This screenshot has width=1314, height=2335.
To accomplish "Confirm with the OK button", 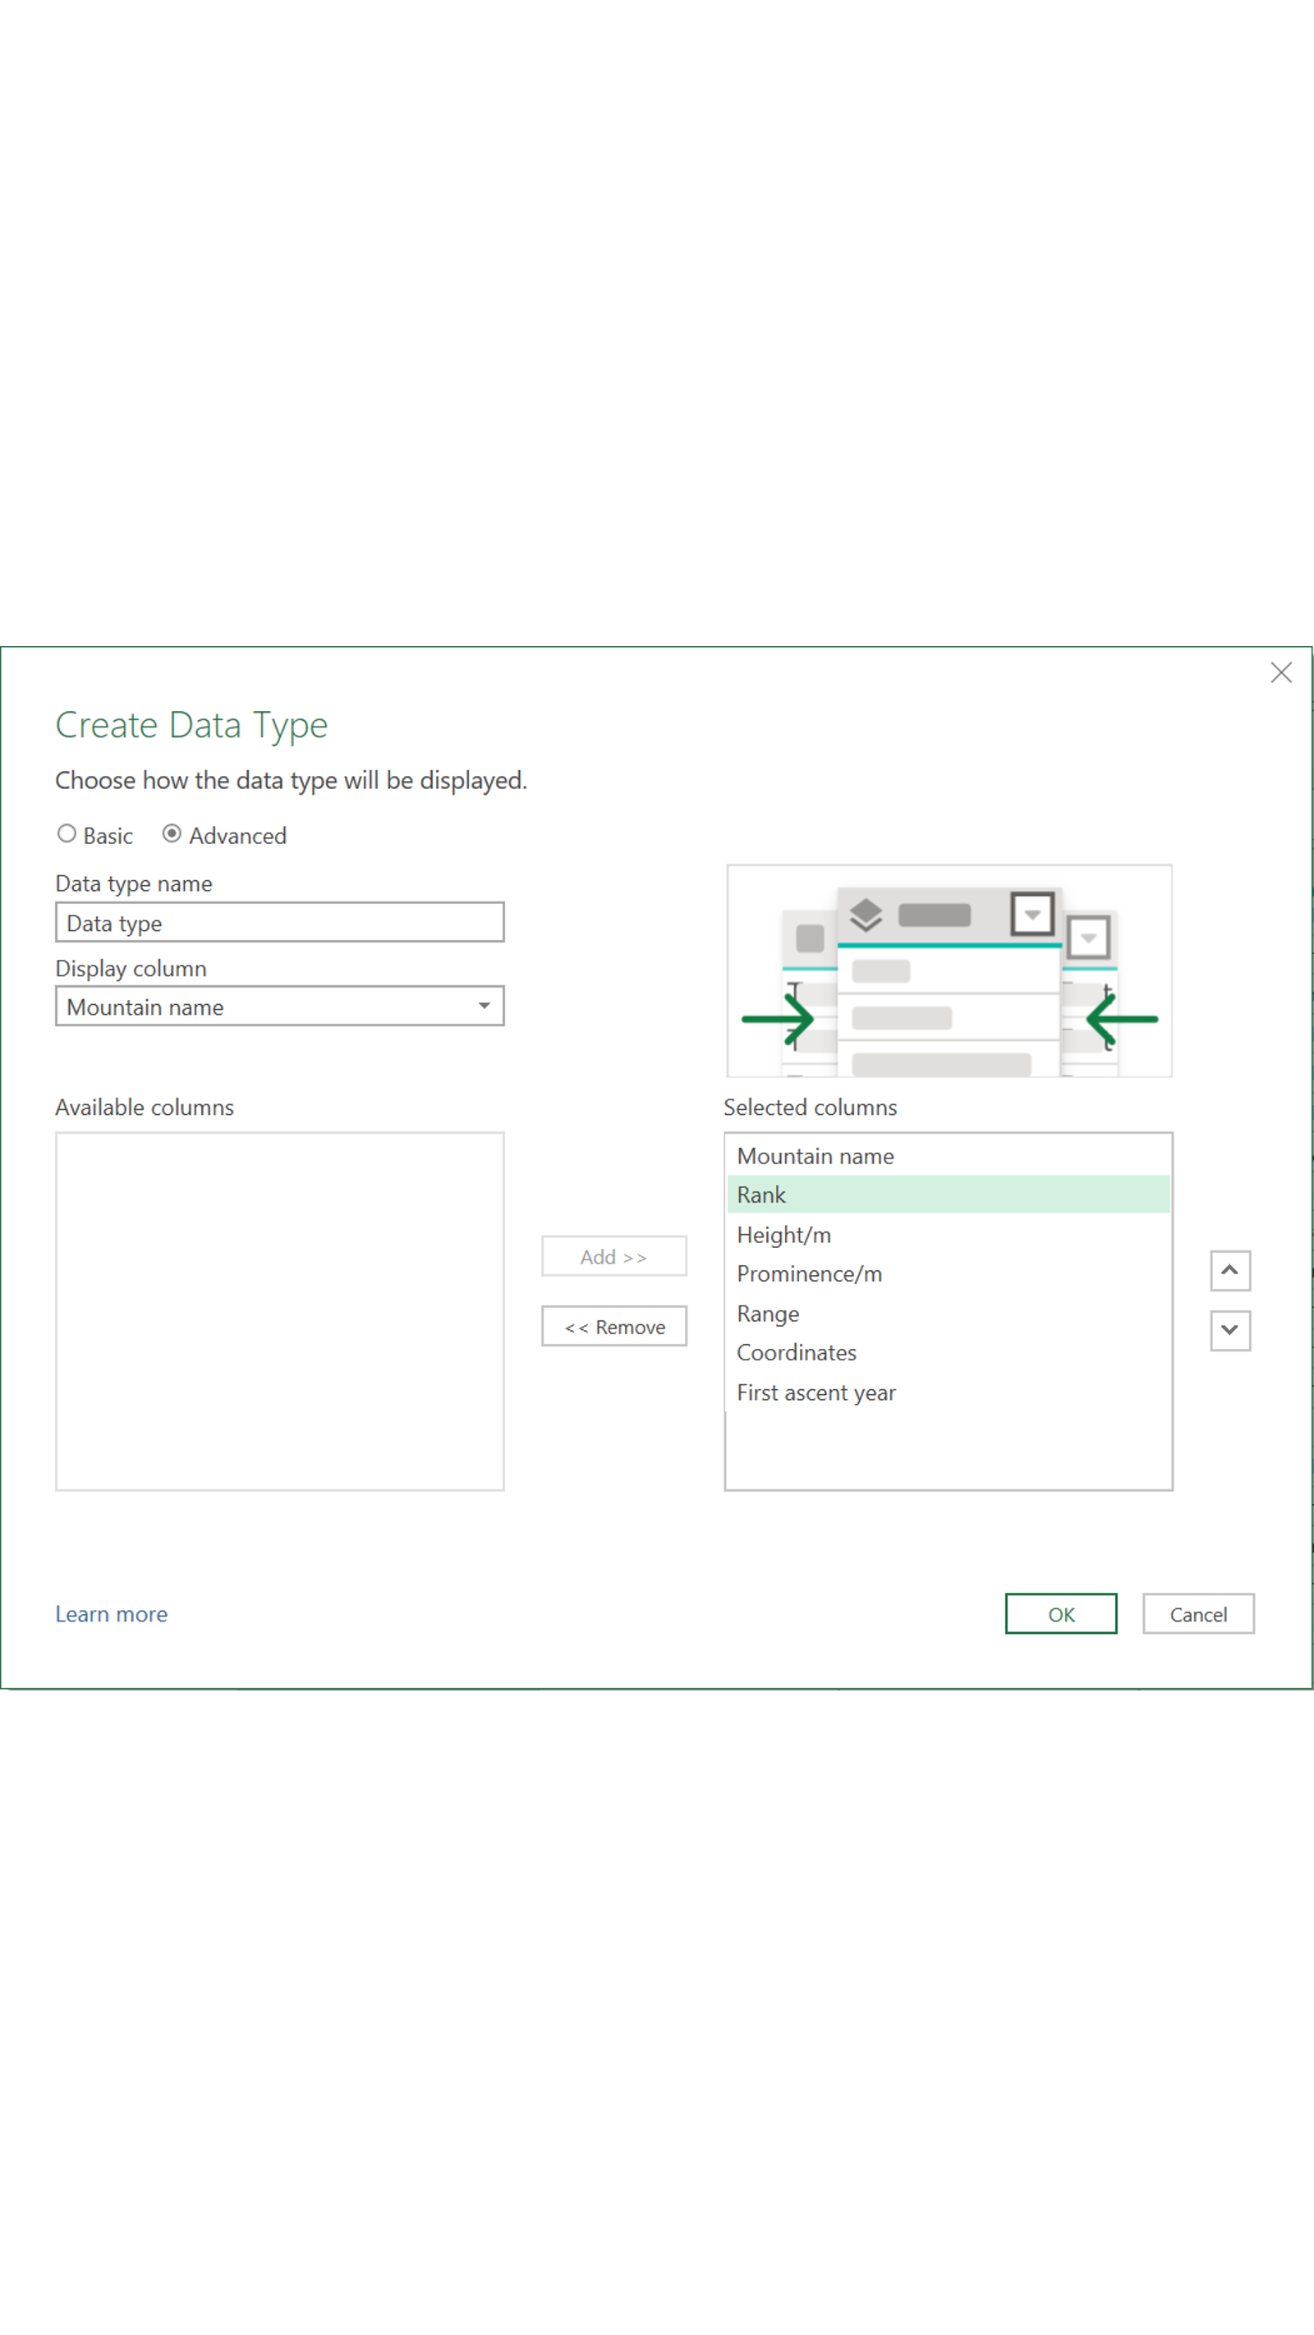I will (x=1060, y=1613).
